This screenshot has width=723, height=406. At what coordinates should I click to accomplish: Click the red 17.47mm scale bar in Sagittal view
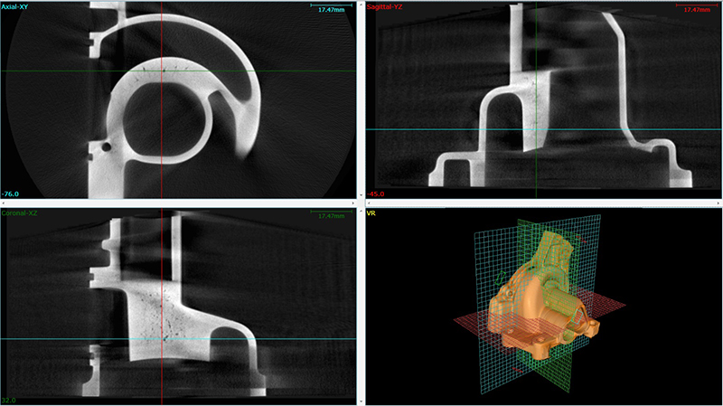pyautogui.click(x=696, y=8)
